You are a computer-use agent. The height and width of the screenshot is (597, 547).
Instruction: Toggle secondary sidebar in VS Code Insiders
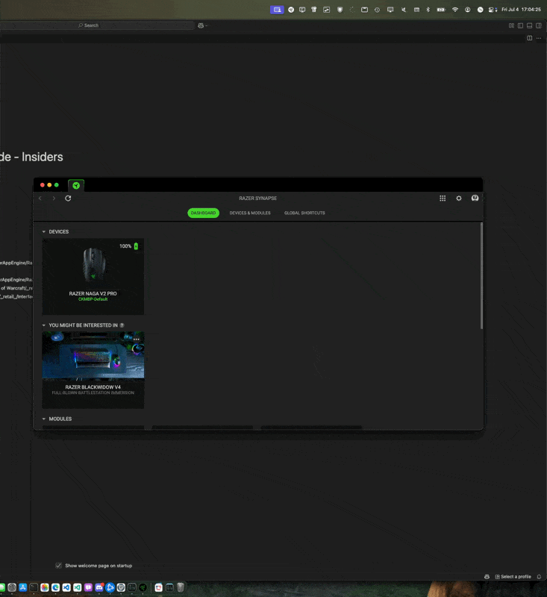(x=539, y=25)
